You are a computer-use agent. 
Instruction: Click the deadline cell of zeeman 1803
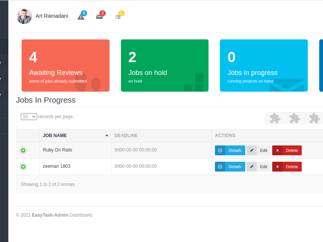point(161,167)
